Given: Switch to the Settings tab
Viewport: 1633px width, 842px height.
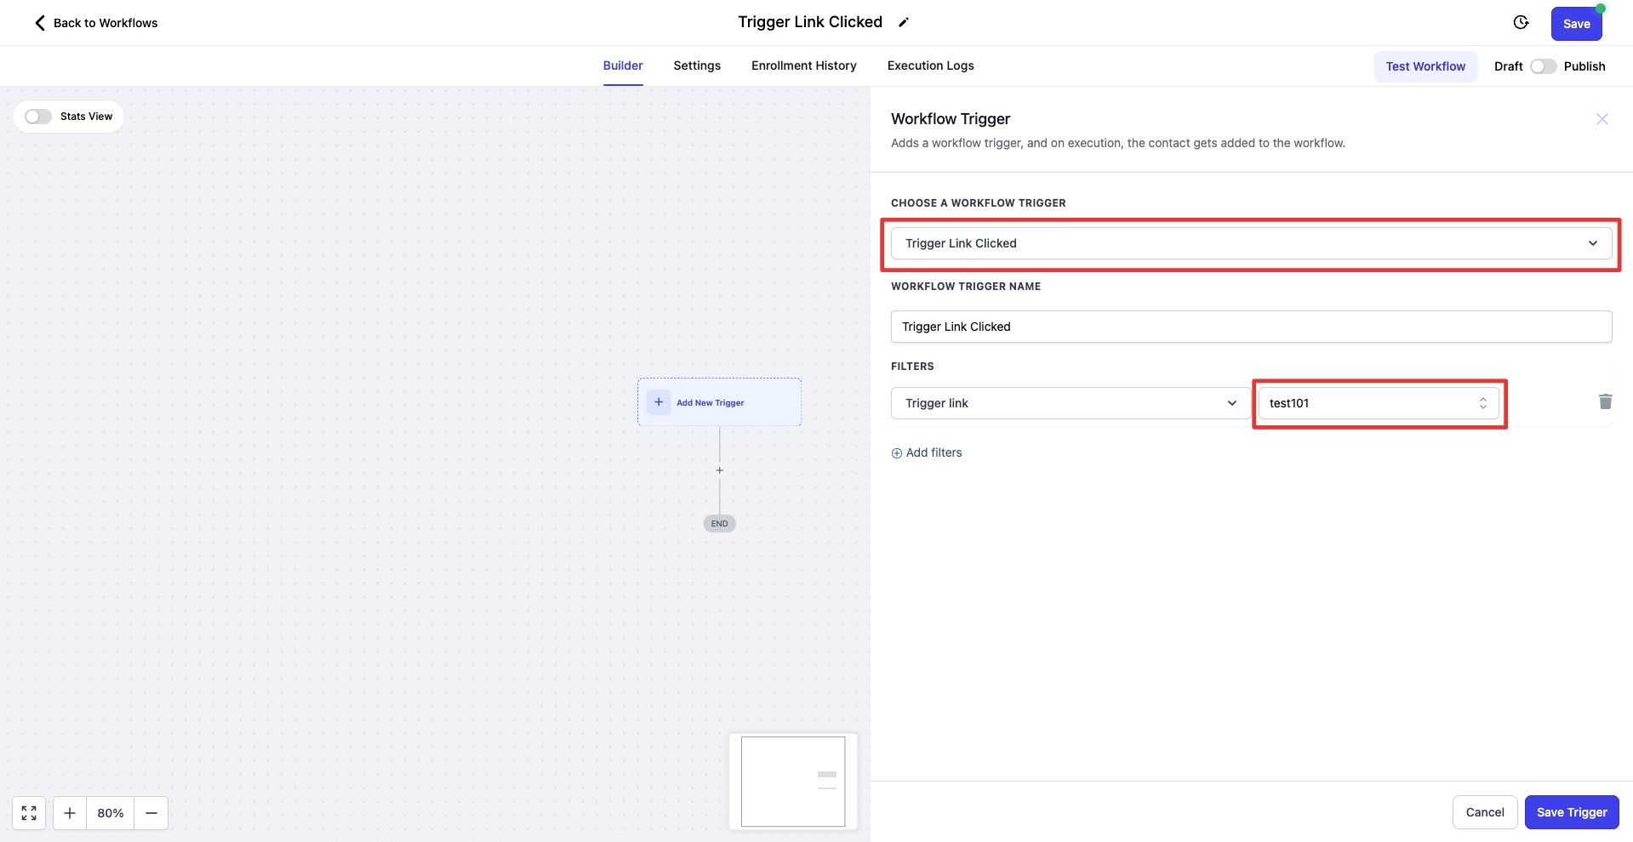Looking at the screenshot, I should (x=697, y=65).
